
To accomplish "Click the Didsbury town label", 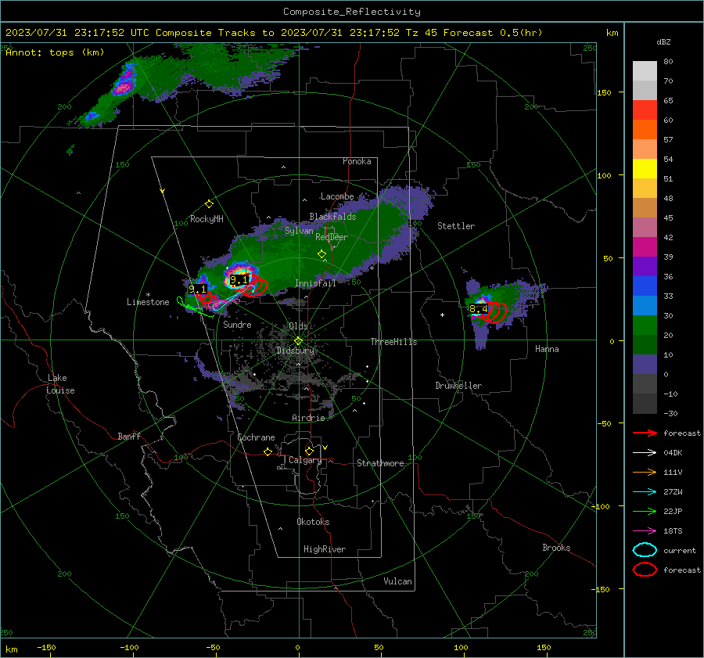I will [x=296, y=351].
